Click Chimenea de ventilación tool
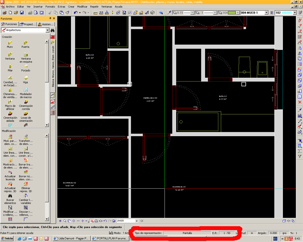Screen dimensions: 303x242 tap(10, 93)
